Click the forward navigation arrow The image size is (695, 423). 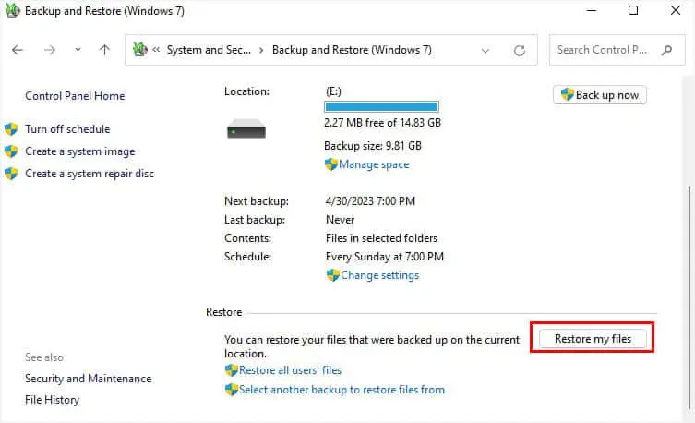click(50, 50)
